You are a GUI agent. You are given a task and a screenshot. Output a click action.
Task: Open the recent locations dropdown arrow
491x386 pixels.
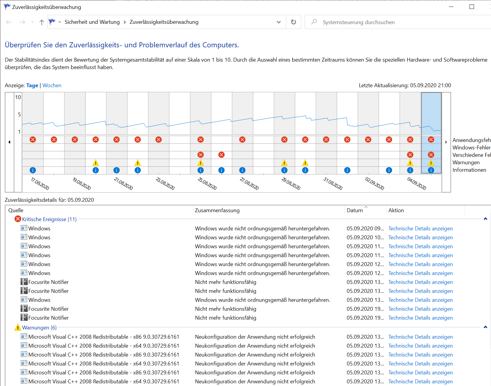[32, 22]
